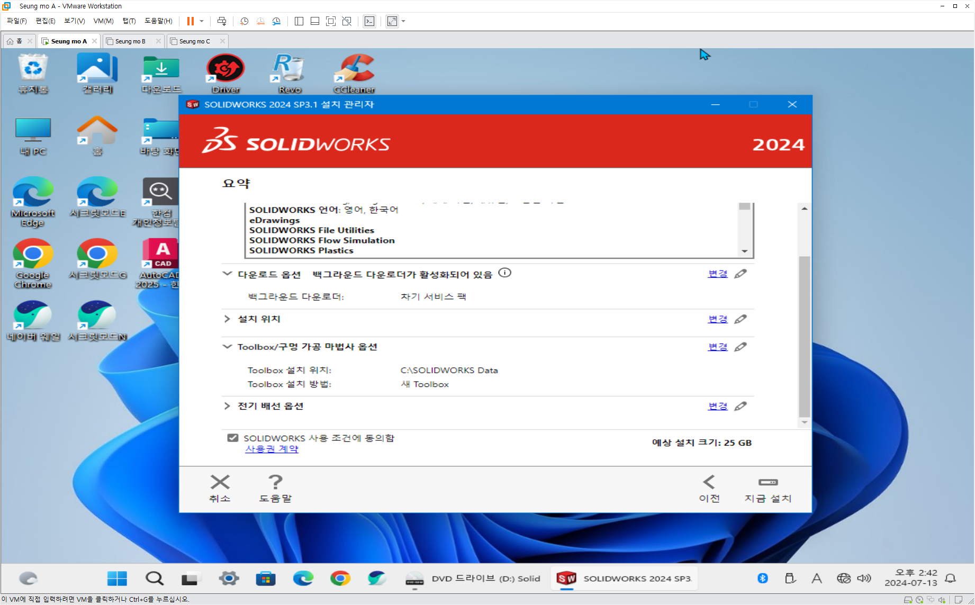Open the Google Chrome desktop icon
The width and height of the screenshot is (975, 605).
[x=33, y=264]
